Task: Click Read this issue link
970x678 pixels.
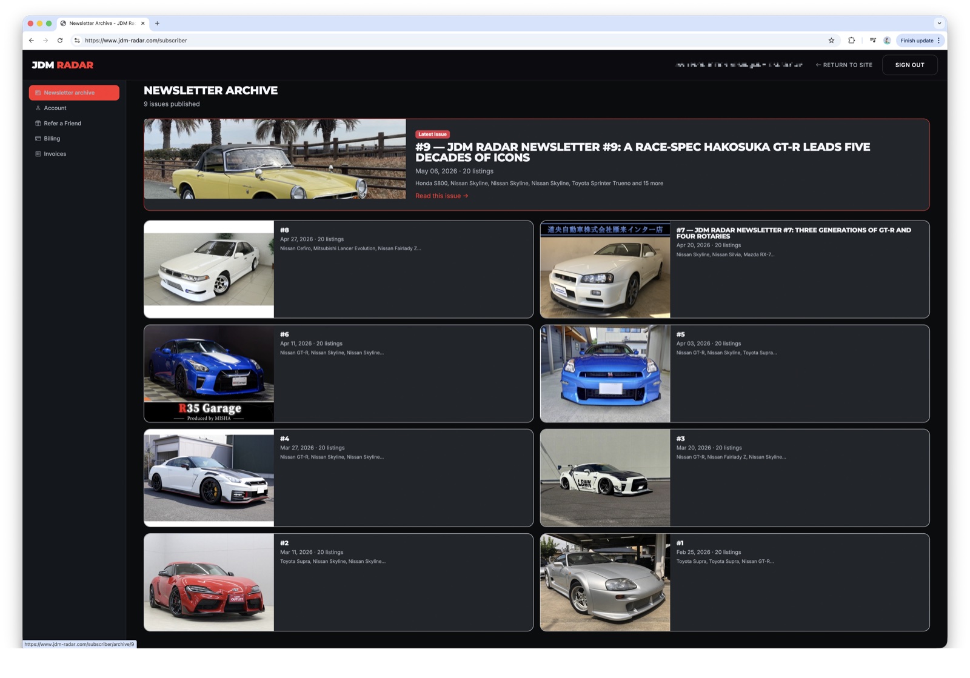Action: coord(441,196)
